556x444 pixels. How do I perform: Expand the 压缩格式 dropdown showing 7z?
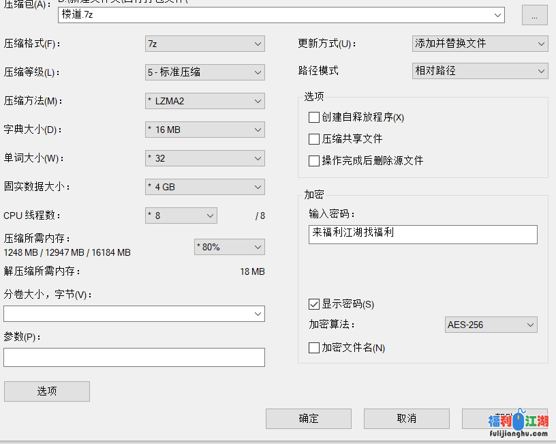(x=204, y=44)
